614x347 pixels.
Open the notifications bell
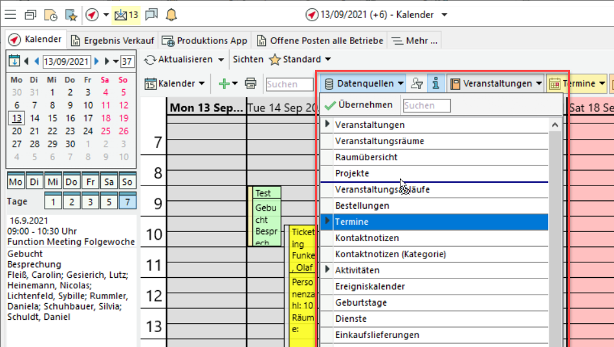coord(171,14)
